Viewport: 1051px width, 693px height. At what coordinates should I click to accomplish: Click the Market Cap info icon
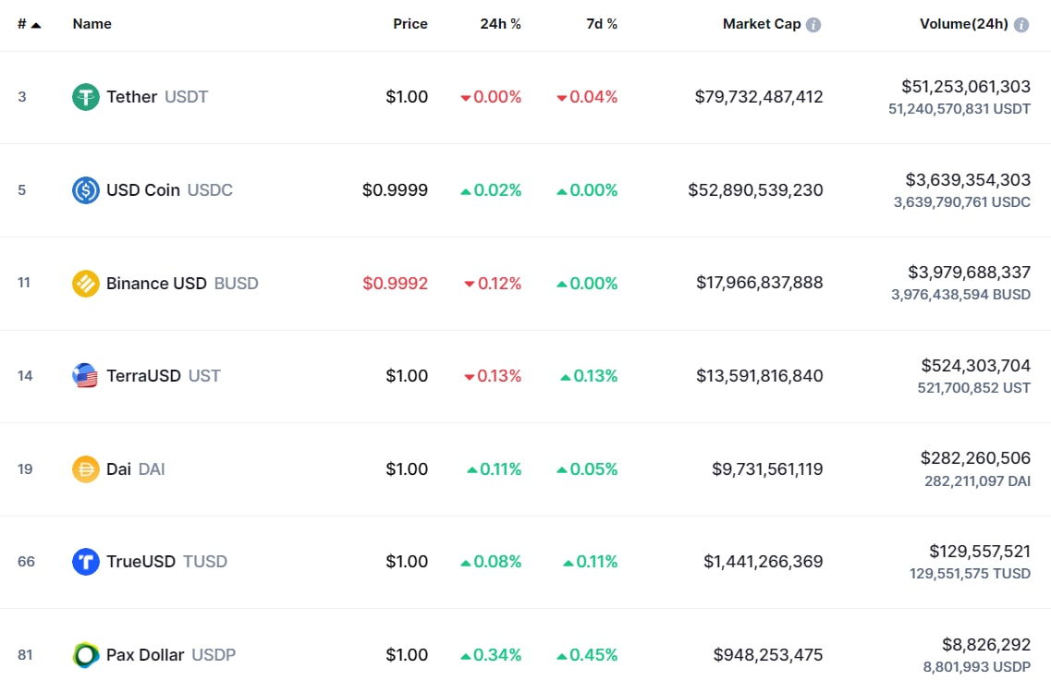[813, 25]
